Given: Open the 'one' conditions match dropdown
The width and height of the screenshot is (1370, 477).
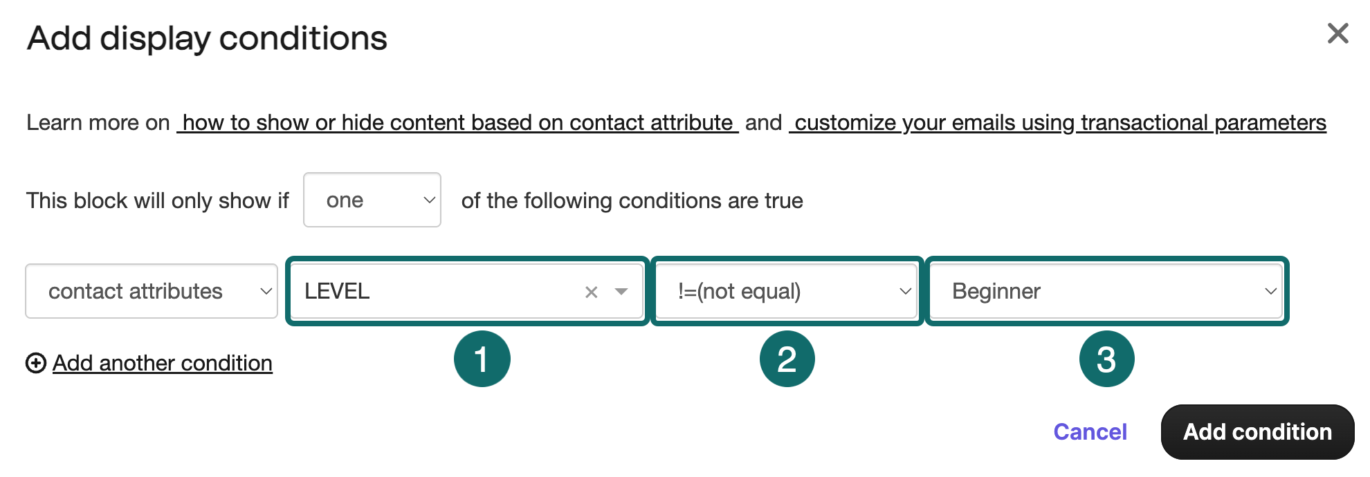Looking at the screenshot, I should (x=372, y=200).
